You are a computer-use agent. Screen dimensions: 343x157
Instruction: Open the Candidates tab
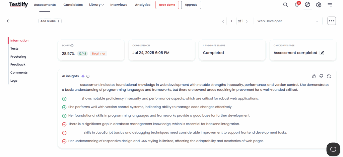[73, 5]
